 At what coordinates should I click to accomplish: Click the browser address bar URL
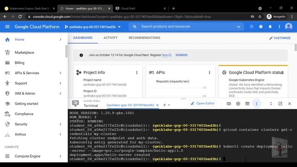click(x=122, y=17)
